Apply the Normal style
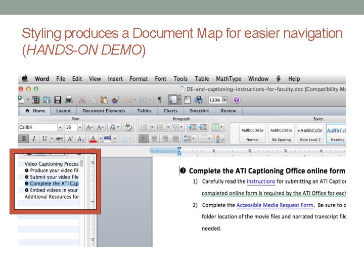The image size is (364, 273). [x=252, y=133]
